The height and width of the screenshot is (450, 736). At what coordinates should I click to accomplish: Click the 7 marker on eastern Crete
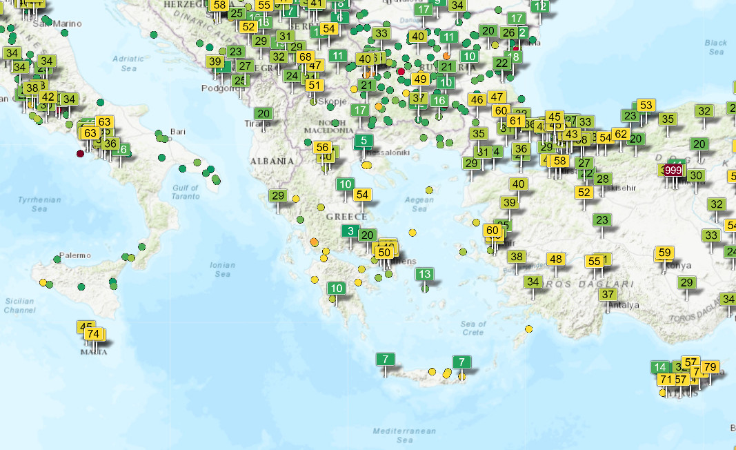[x=461, y=362]
